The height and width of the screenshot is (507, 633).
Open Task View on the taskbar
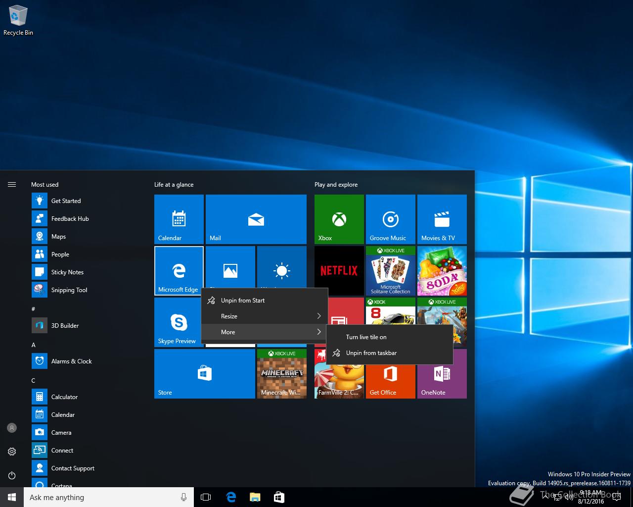[206, 497]
